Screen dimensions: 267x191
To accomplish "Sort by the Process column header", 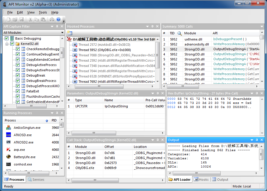I will click(26, 120).
